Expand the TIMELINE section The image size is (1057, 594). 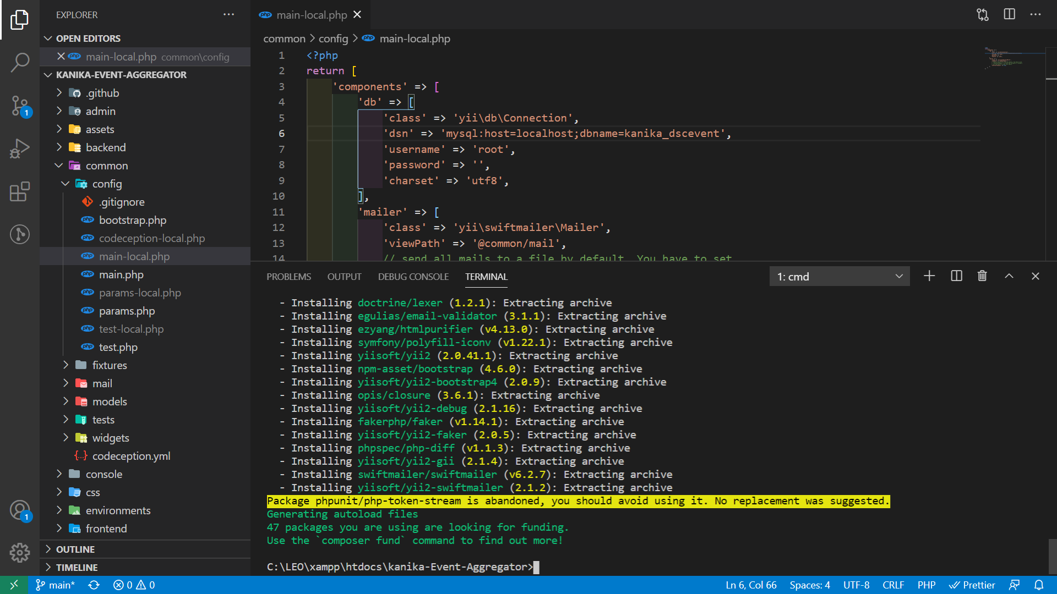coord(145,568)
